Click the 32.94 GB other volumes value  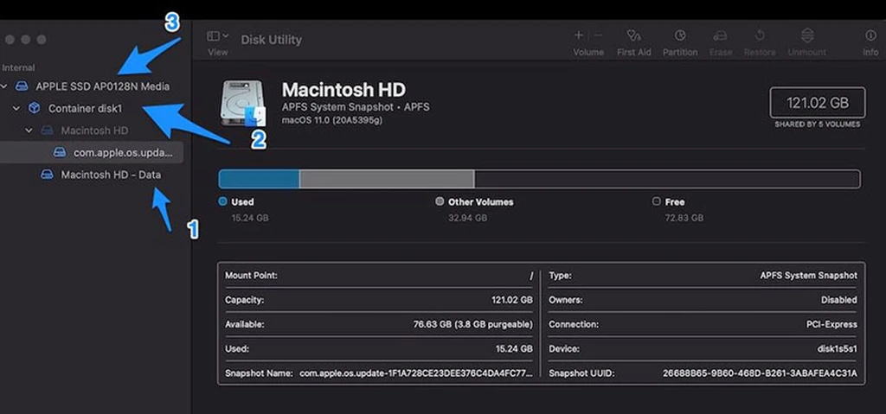[x=467, y=218]
